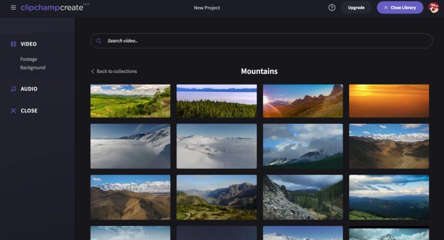This screenshot has width=444, height=240.
Task: Select the green hills meadow video thumbnail
Action: (x=130, y=101)
